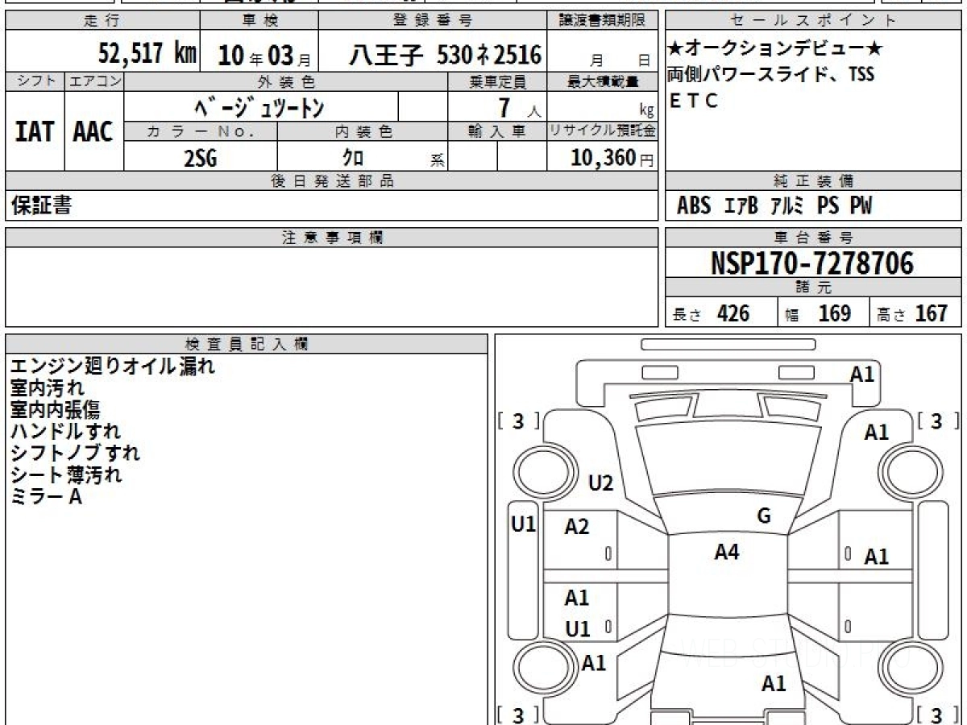Click the カラーNo. header
Image resolution: width=967 pixels, height=725 pixels.
point(201,131)
